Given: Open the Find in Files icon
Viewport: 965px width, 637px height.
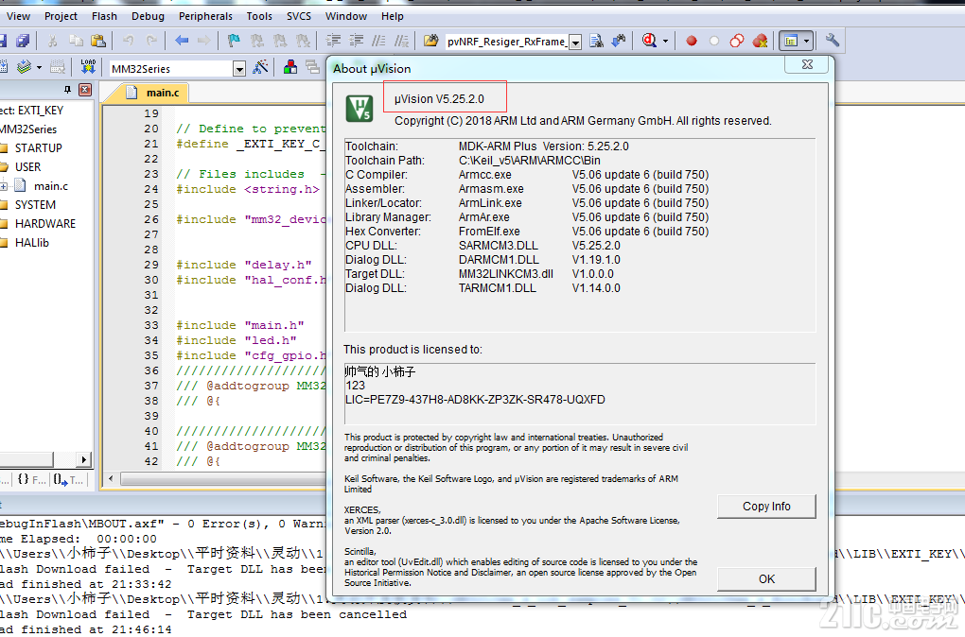Looking at the screenshot, I should tap(430, 42).
